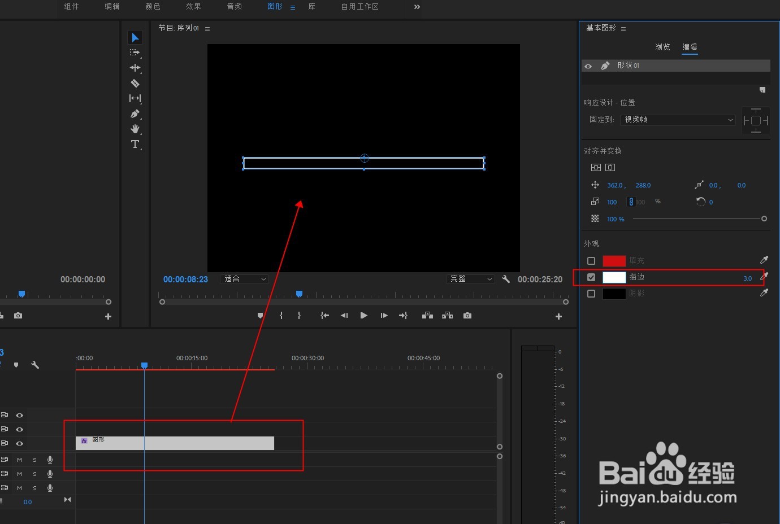The image size is (780, 524).
Task: Switch to 自用工作区 workspace
Action: click(359, 7)
